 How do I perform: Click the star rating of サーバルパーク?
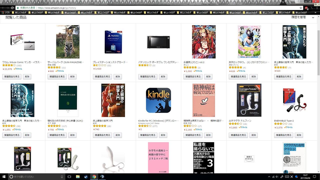point(54,67)
